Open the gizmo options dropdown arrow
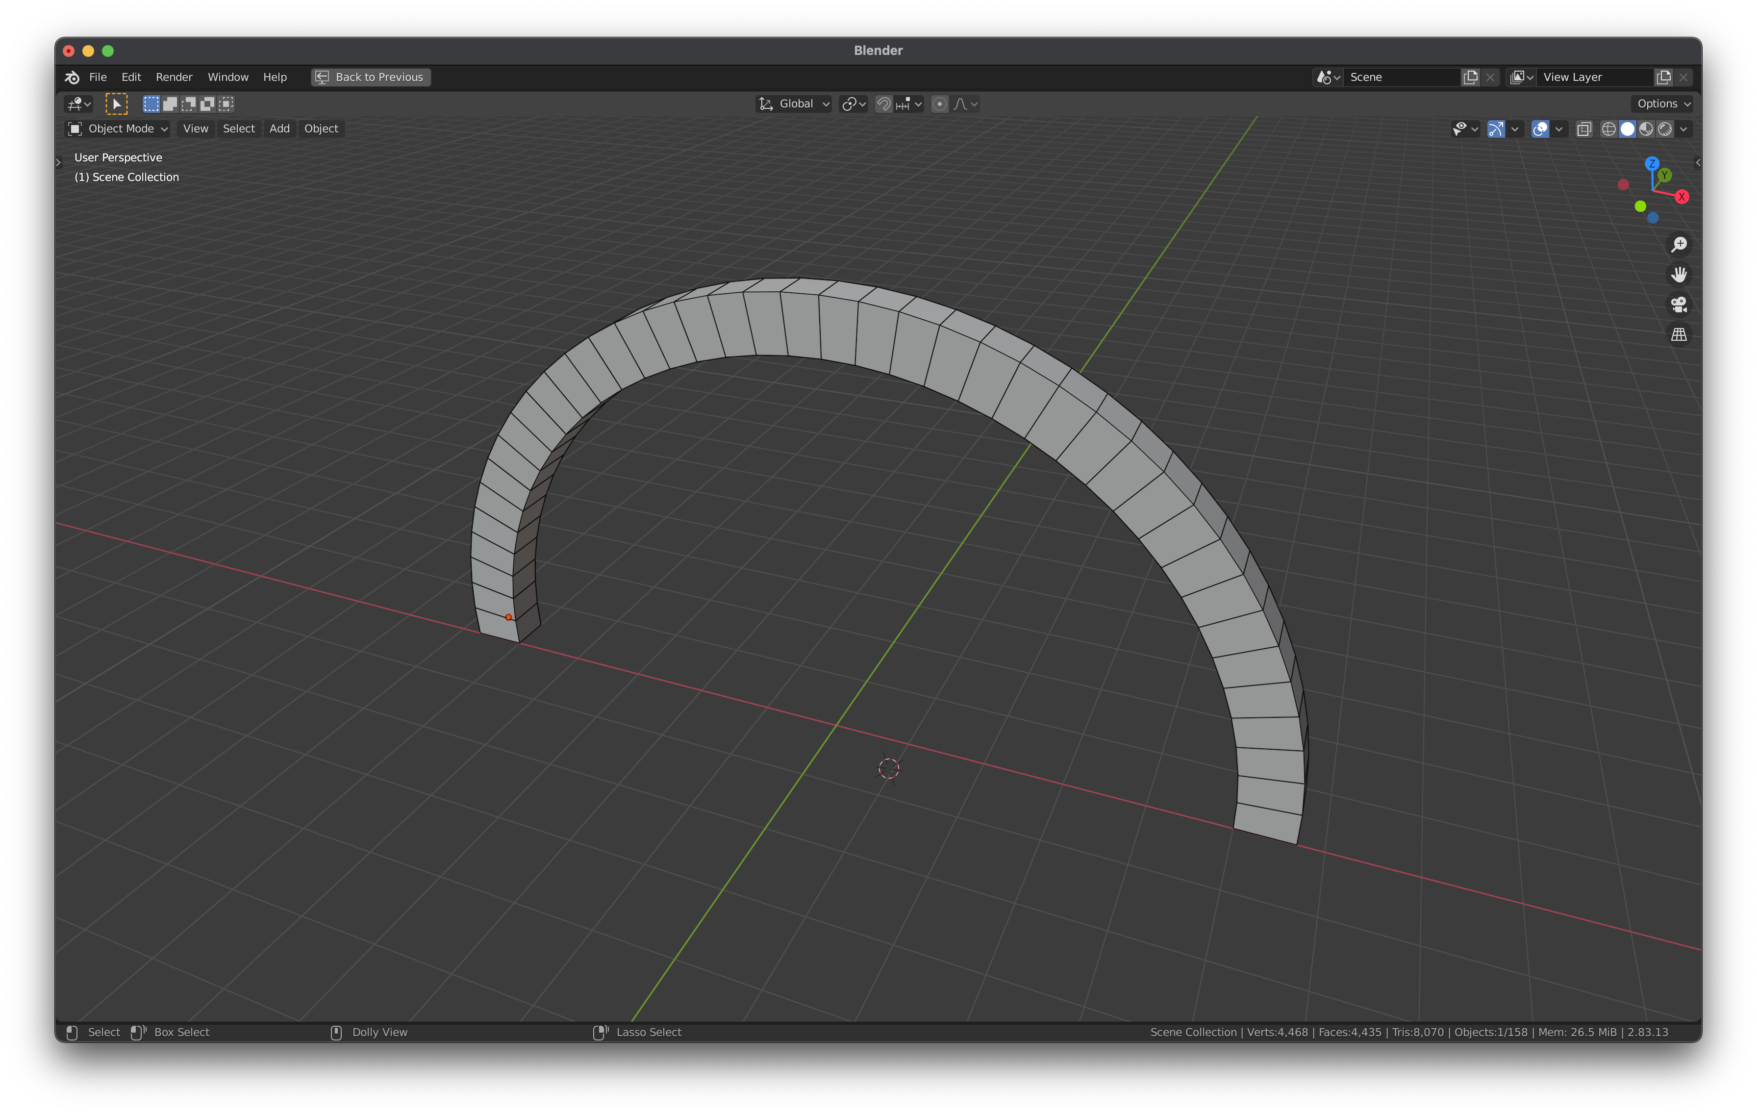This screenshot has height=1115, width=1757. click(x=1515, y=129)
